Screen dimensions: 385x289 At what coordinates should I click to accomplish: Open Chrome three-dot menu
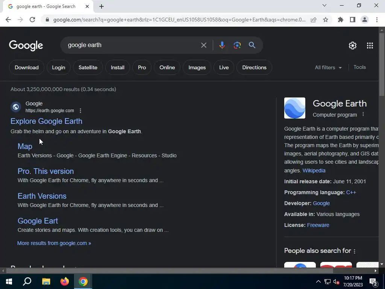click(x=377, y=20)
